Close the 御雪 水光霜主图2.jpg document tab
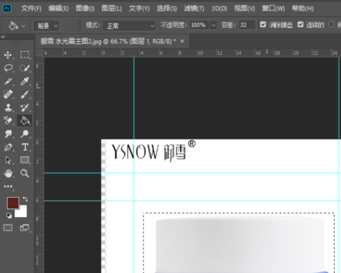Image resolution: width=341 pixels, height=273 pixels. 182,41
